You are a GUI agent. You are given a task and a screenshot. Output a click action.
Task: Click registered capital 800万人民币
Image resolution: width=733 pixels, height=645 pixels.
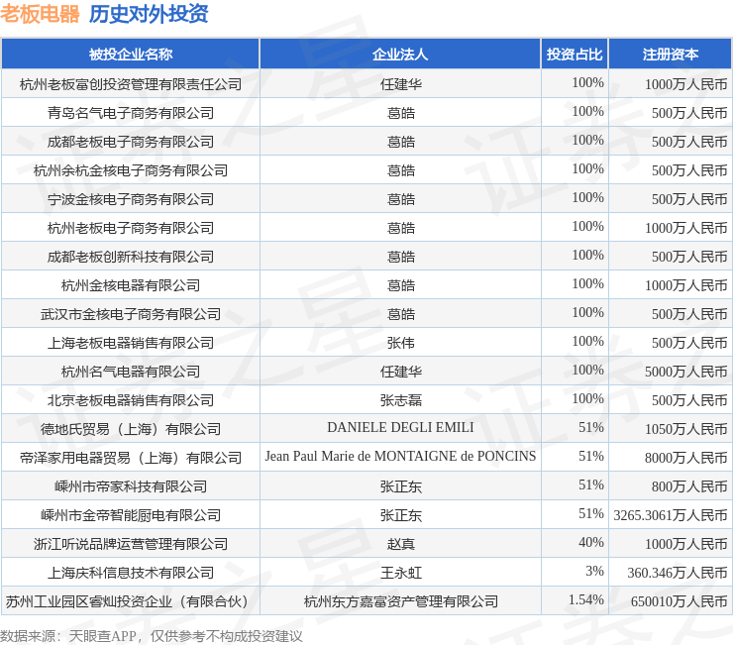coord(689,486)
